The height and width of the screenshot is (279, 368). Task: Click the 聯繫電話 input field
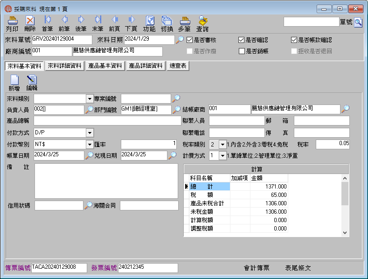237,133
